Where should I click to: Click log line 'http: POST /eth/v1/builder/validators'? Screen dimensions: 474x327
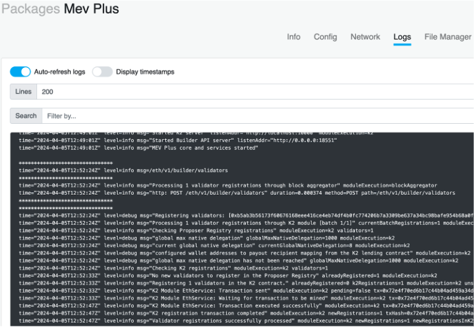(x=237, y=193)
